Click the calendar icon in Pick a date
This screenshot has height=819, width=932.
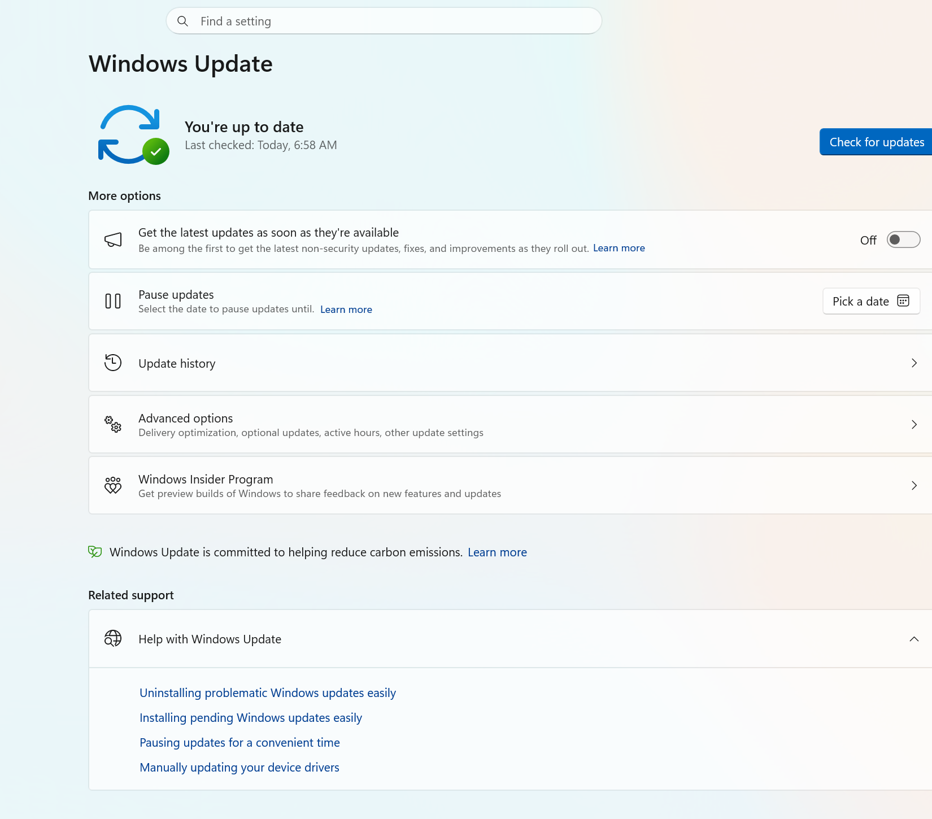pos(903,301)
